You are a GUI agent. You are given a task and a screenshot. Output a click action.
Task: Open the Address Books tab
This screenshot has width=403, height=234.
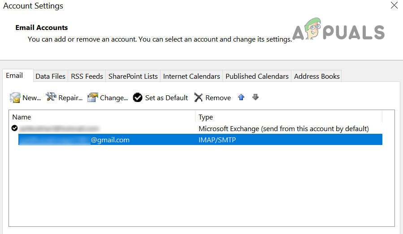[316, 77]
